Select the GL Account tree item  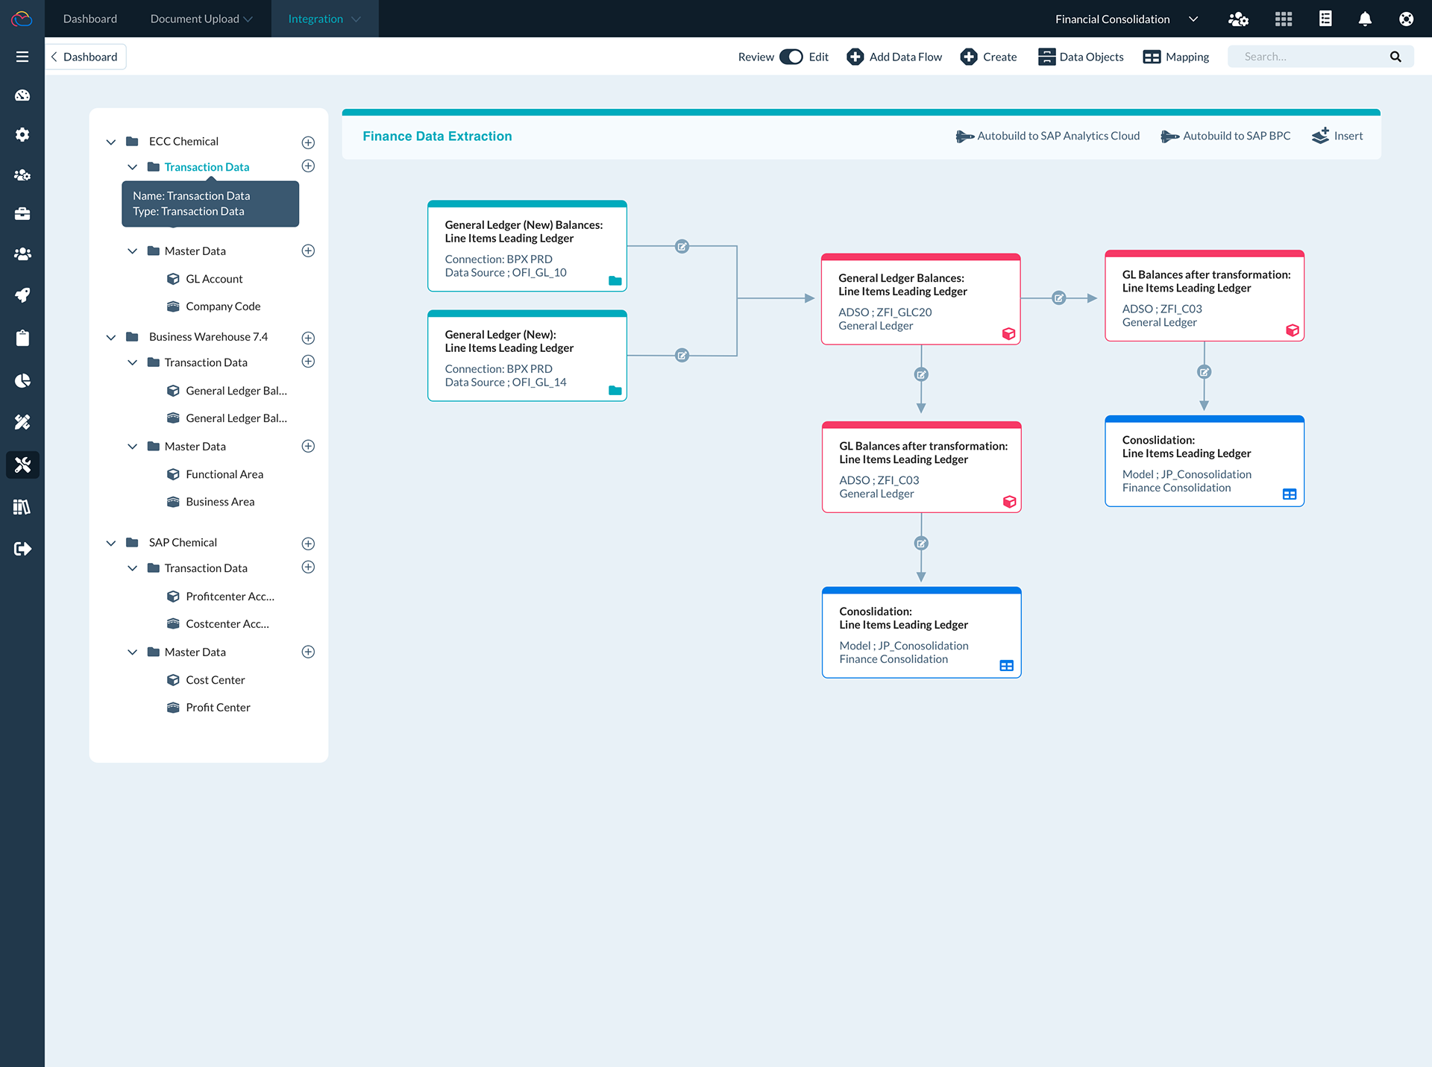pyautogui.click(x=214, y=279)
